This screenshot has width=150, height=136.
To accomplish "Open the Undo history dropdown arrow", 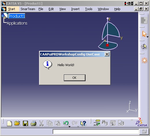I will pyautogui.click(x=69, y=127).
